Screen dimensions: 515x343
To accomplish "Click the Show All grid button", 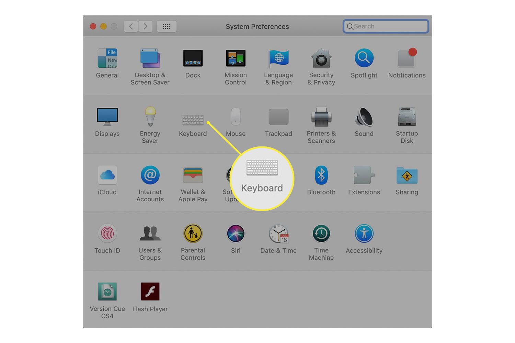I will (167, 26).
